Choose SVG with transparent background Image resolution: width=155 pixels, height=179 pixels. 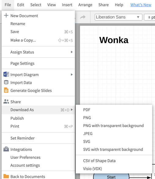[114, 149]
